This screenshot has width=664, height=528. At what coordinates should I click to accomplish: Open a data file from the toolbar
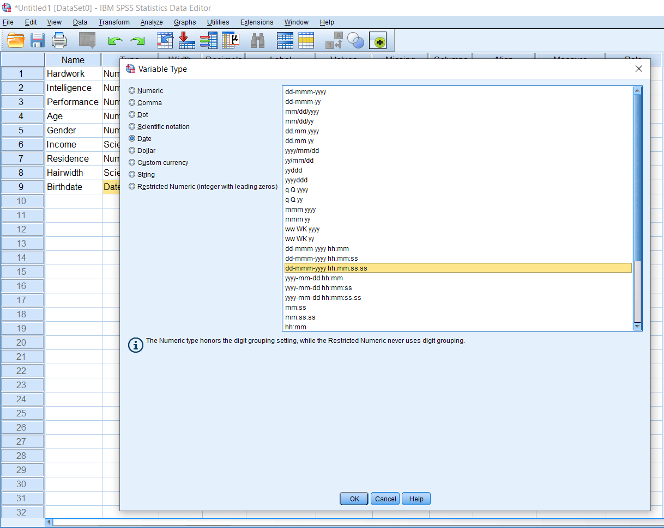point(15,40)
